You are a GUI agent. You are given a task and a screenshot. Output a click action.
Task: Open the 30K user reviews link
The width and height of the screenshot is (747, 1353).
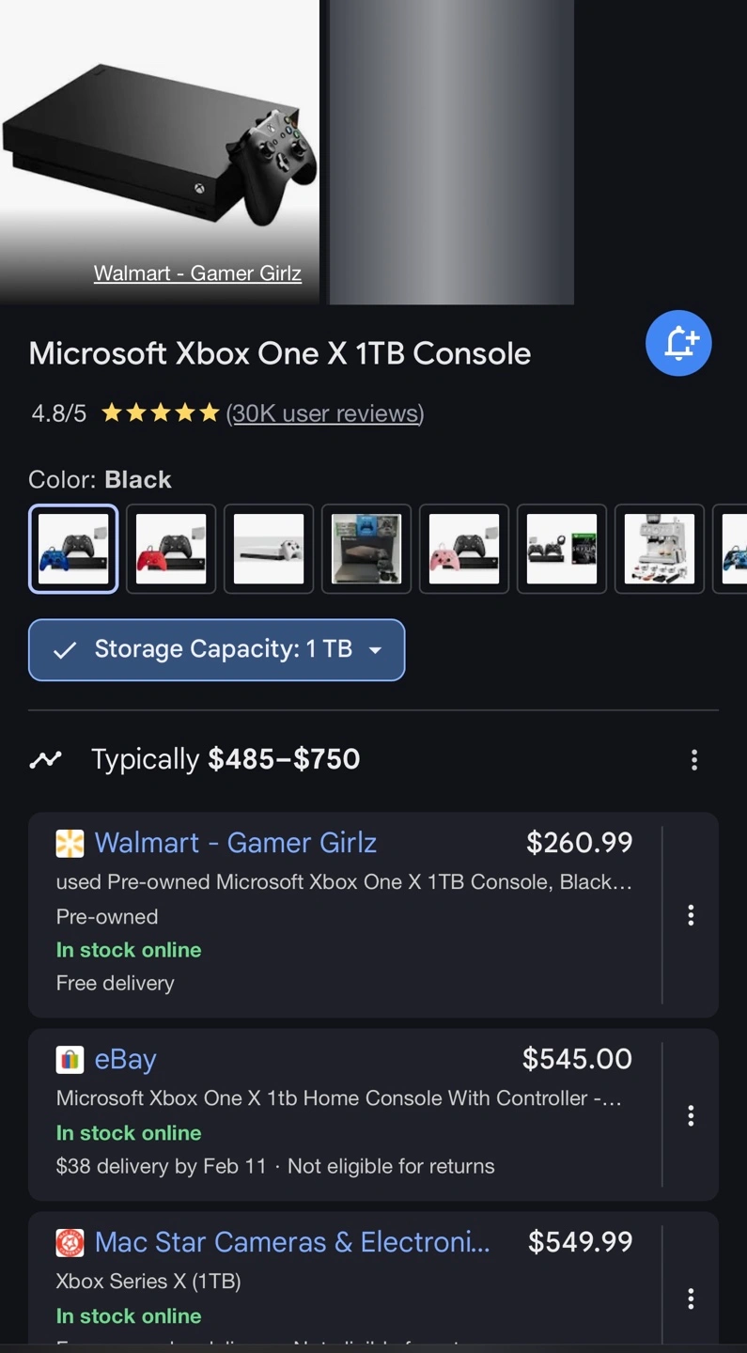(325, 413)
